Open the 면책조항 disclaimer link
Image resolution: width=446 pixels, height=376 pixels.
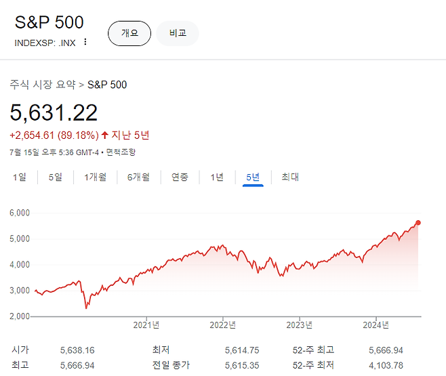(121, 152)
